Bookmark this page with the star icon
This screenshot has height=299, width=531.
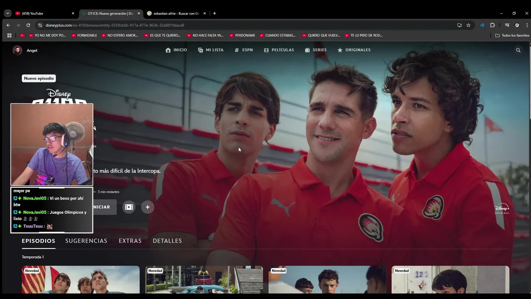[468, 25]
